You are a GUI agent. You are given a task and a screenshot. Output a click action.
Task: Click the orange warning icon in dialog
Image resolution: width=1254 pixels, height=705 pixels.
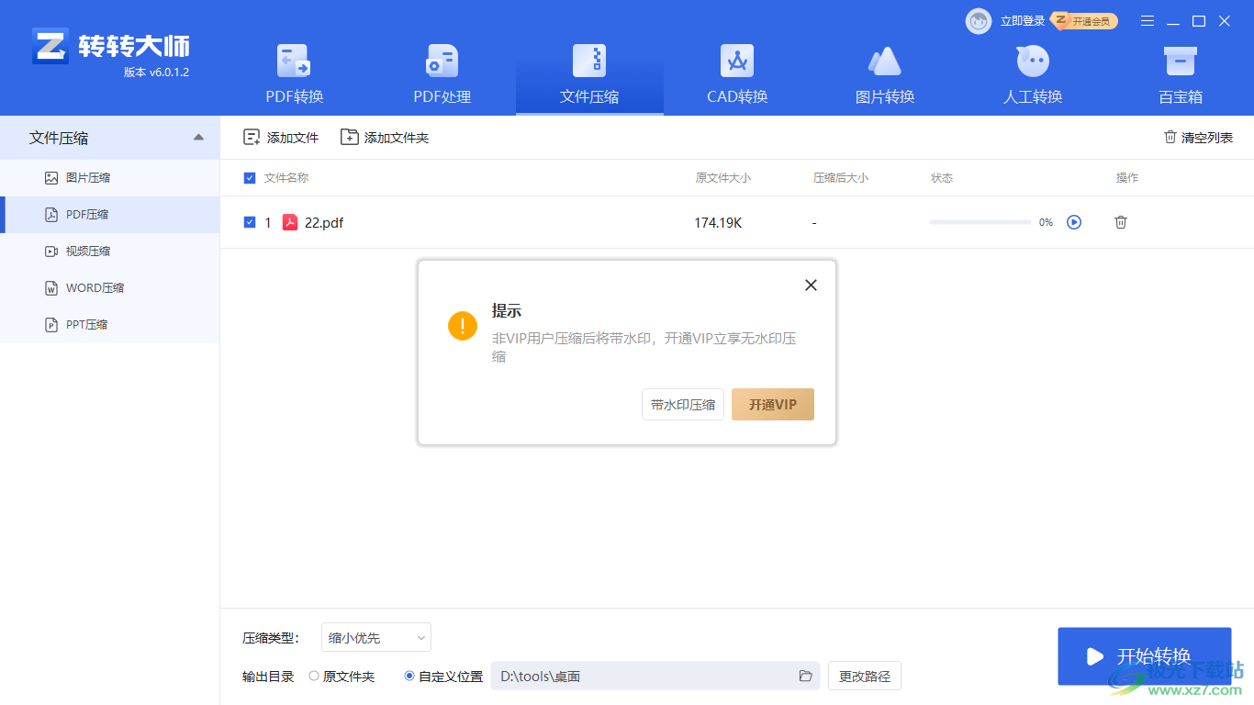coord(463,325)
